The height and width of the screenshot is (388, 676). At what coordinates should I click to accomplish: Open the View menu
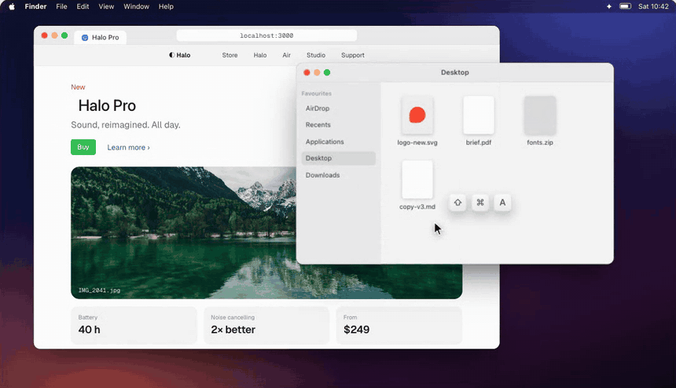[106, 6]
